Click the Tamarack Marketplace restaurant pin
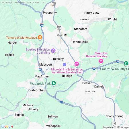 [x=40, y=37]
